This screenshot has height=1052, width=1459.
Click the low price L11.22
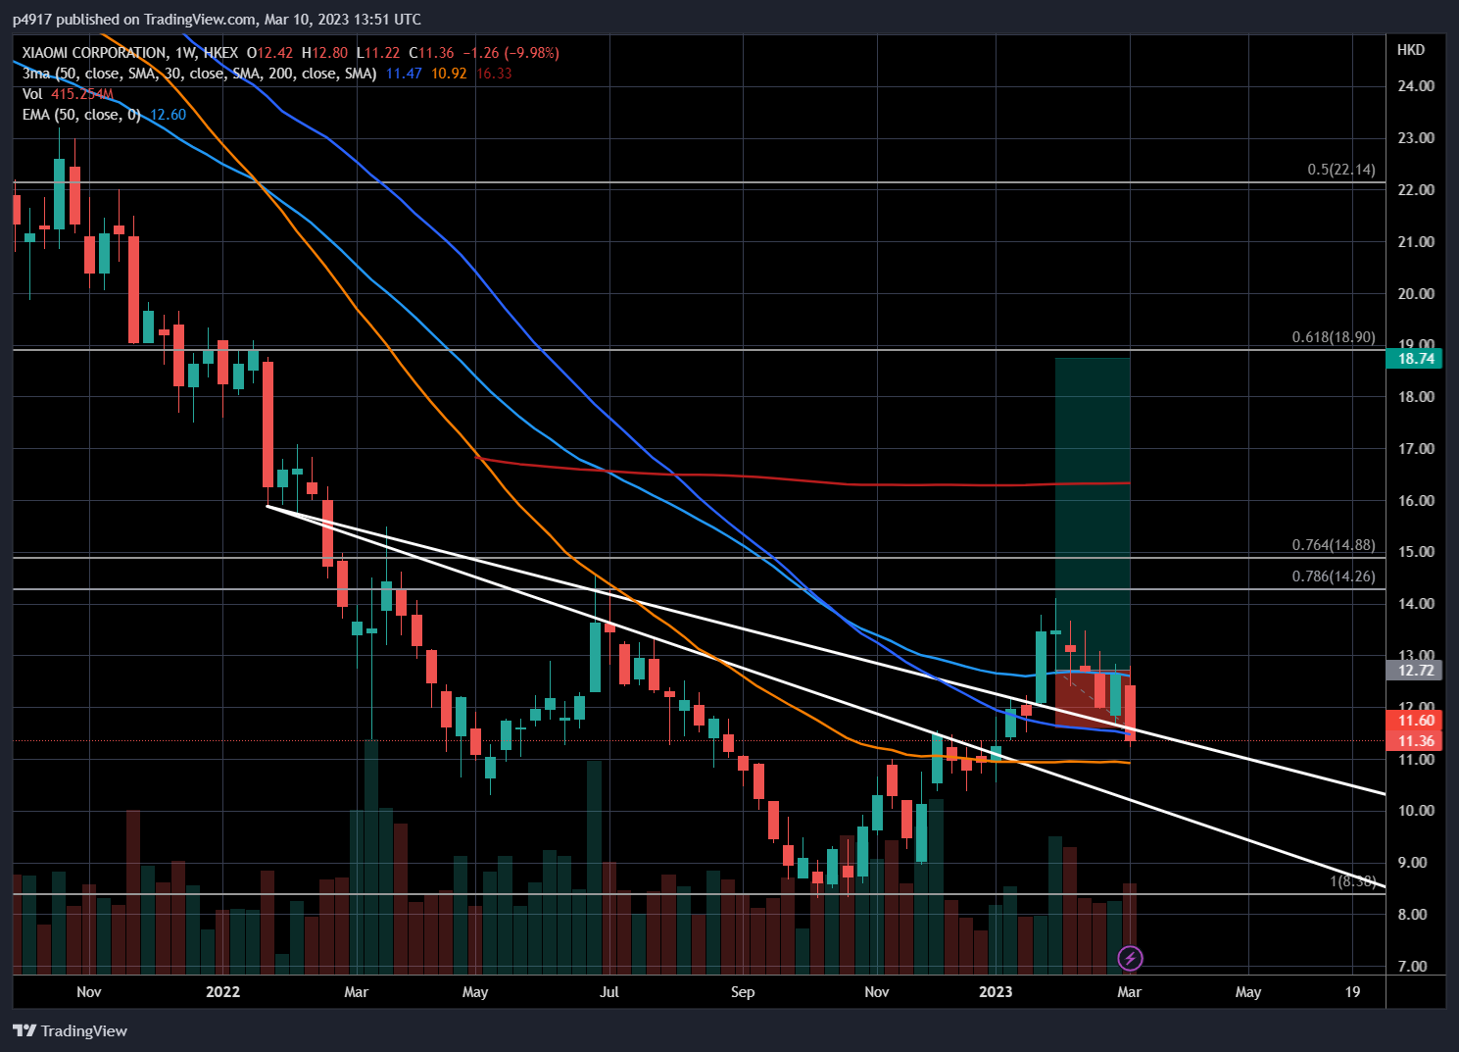[x=378, y=53]
